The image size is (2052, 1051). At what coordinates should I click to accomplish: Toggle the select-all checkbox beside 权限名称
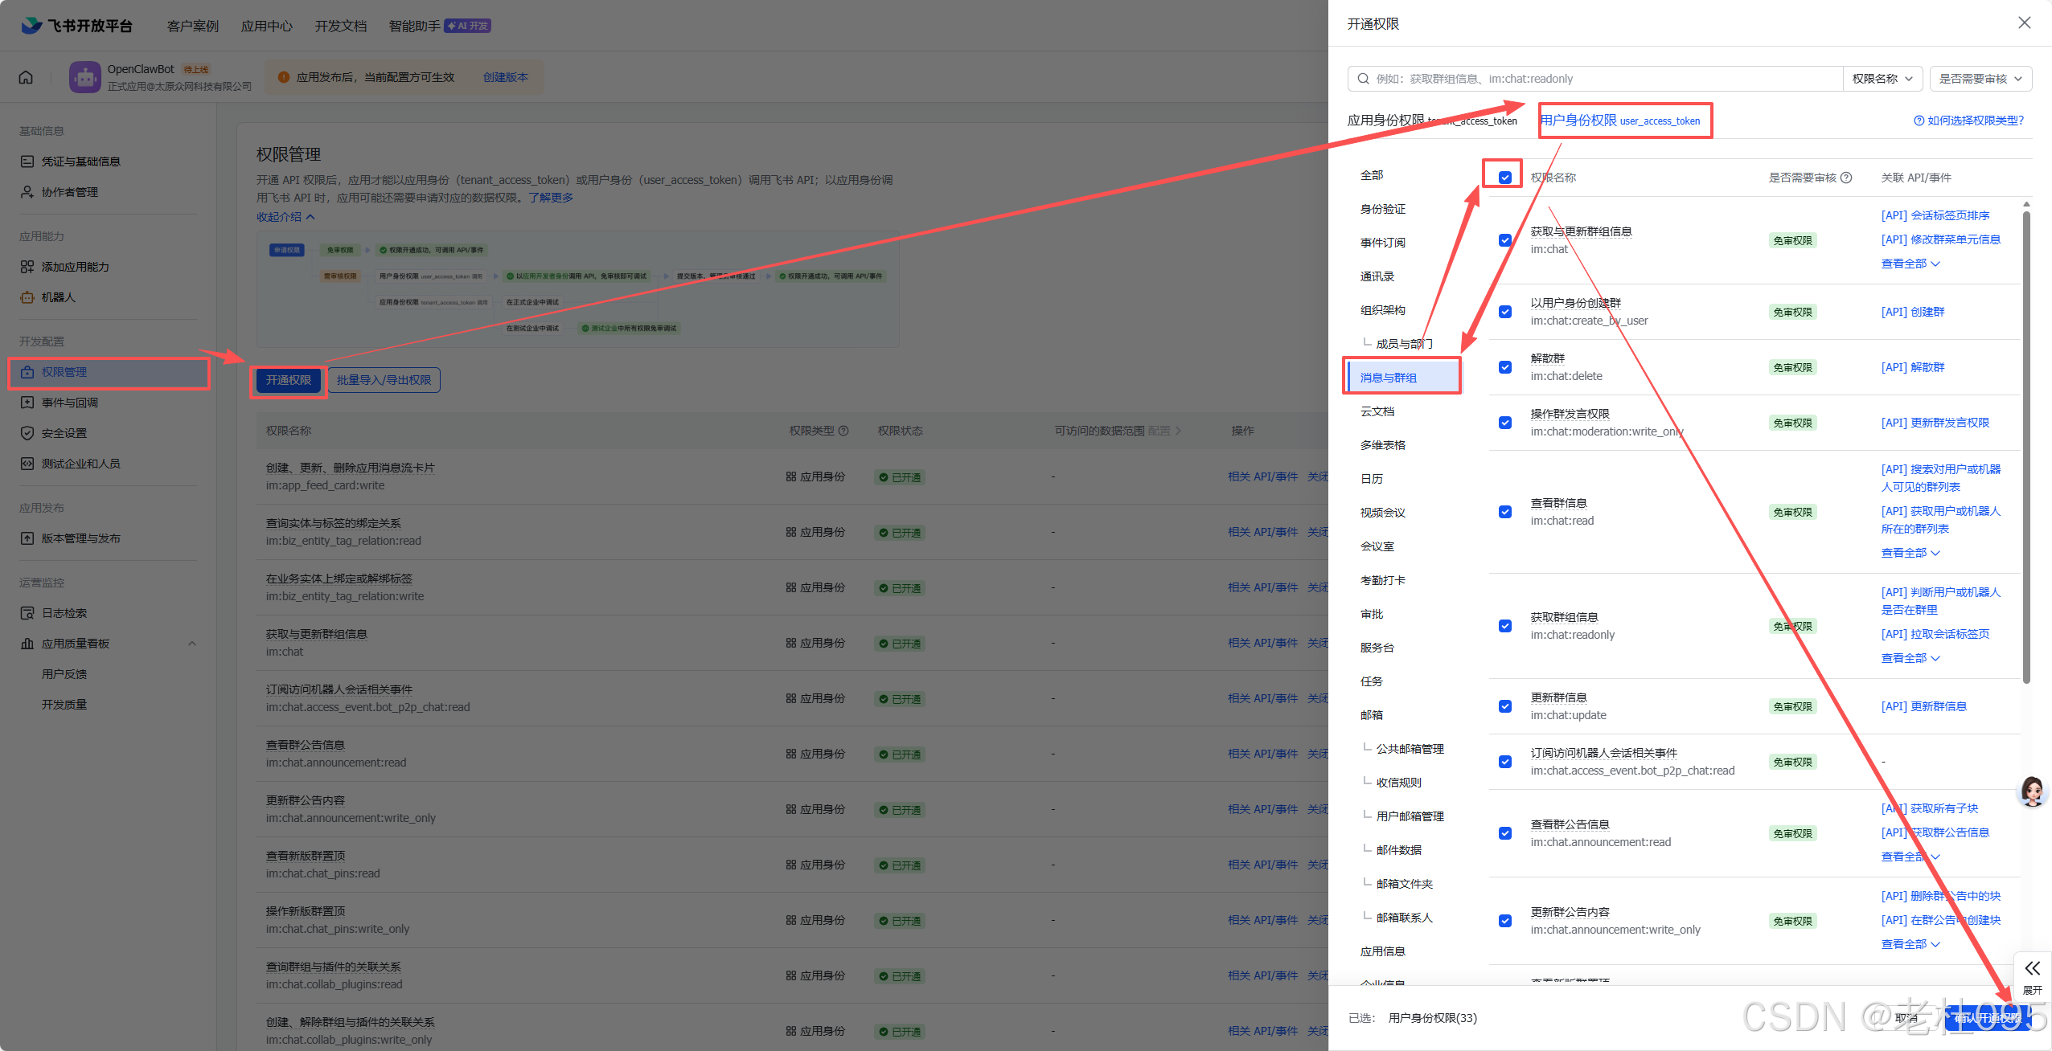(1505, 178)
